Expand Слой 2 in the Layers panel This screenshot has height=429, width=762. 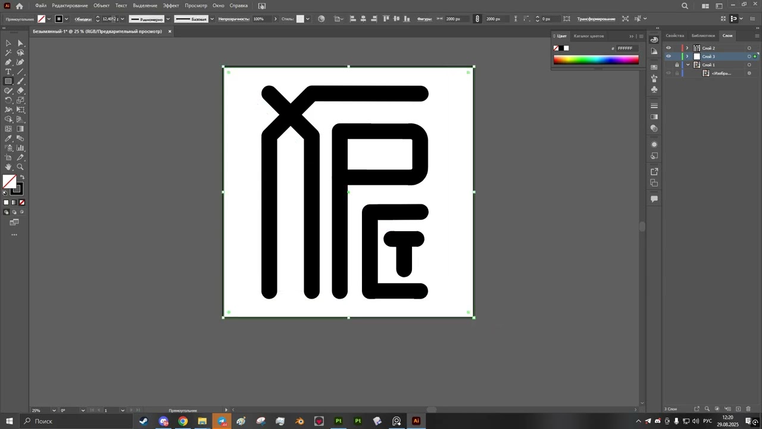pyautogui.click(x=688, y=48)
